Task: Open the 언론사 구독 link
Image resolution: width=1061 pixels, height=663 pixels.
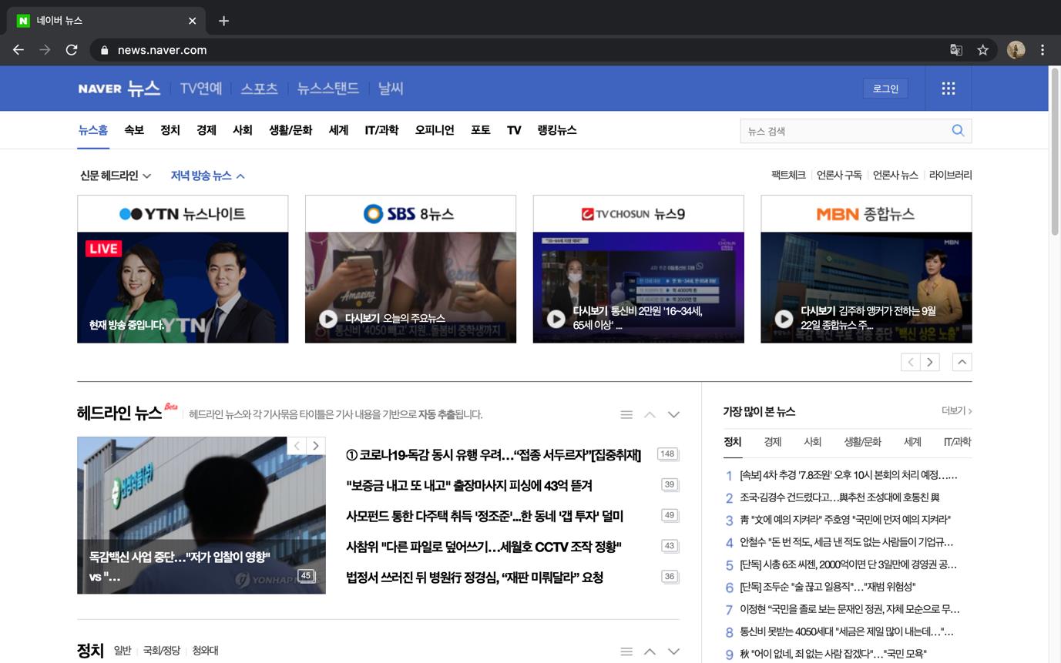Action: click(839, 176)
